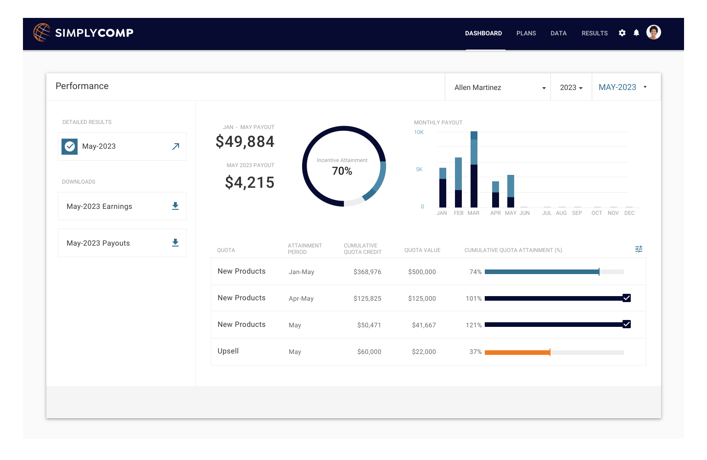Toggle the May-2023 checkmark box
Screen dimensions: 707x460
coord(70,146)
